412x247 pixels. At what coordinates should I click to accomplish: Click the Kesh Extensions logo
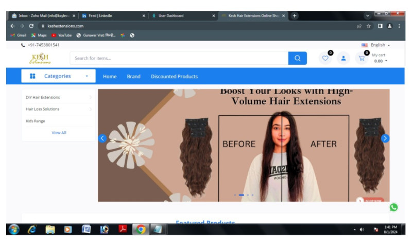pyautogui.click(x=40, y=58)
